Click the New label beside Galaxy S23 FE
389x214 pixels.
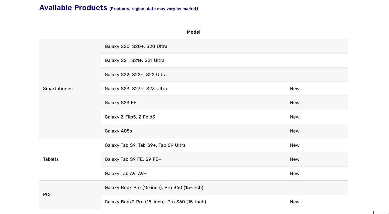295,103
